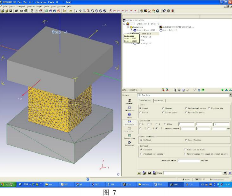Image resolution: width=232 pixels, height=196 pixels.
Task: Click the magnifier zoom tool in toolbar
Action: tap(84, 11)
